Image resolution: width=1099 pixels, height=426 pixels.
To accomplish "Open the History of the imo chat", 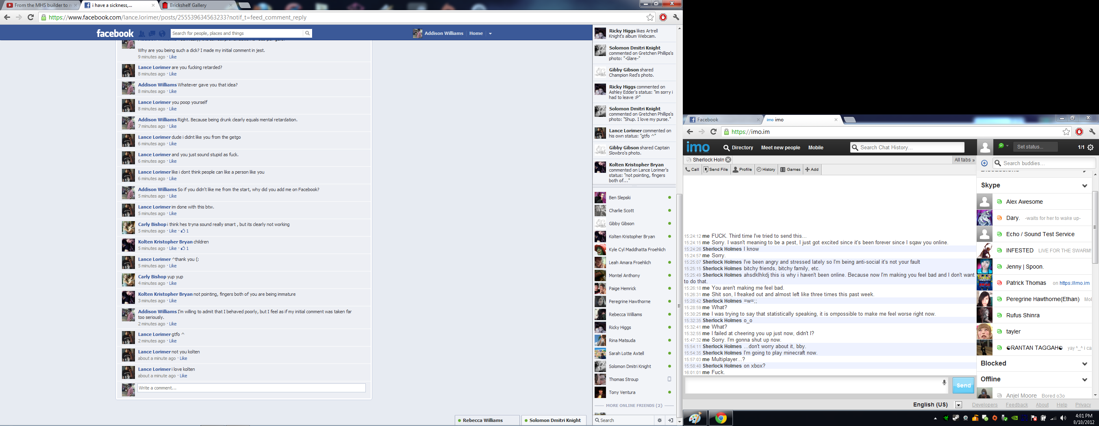I will pos(766,170).
